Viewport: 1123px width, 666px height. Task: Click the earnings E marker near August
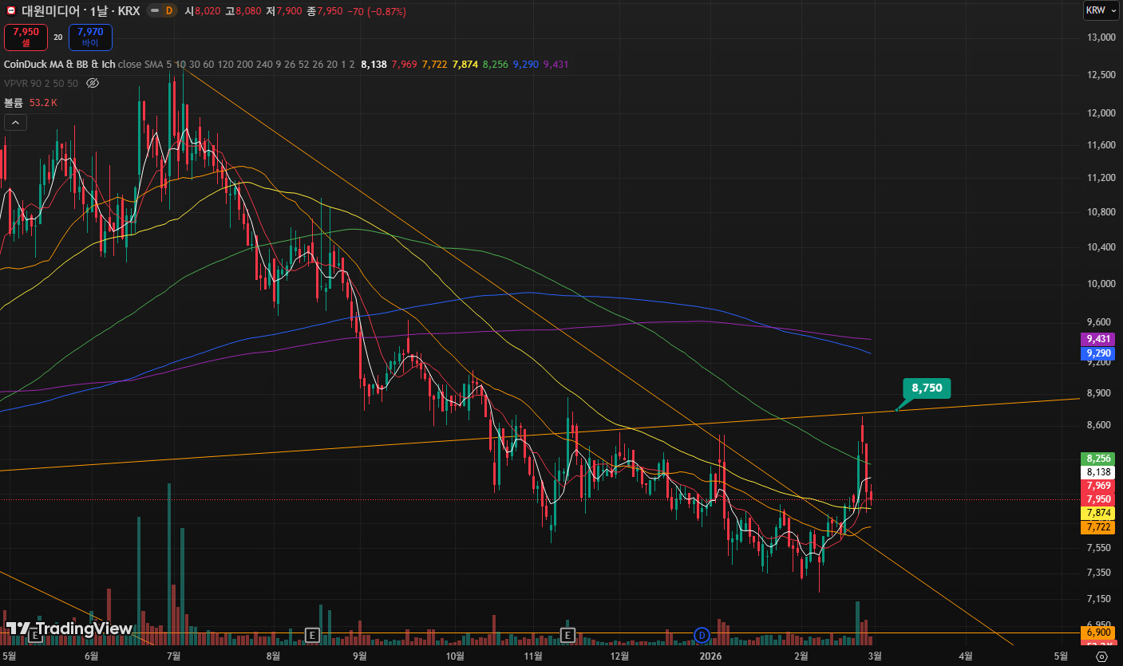(x=313, y=635)
